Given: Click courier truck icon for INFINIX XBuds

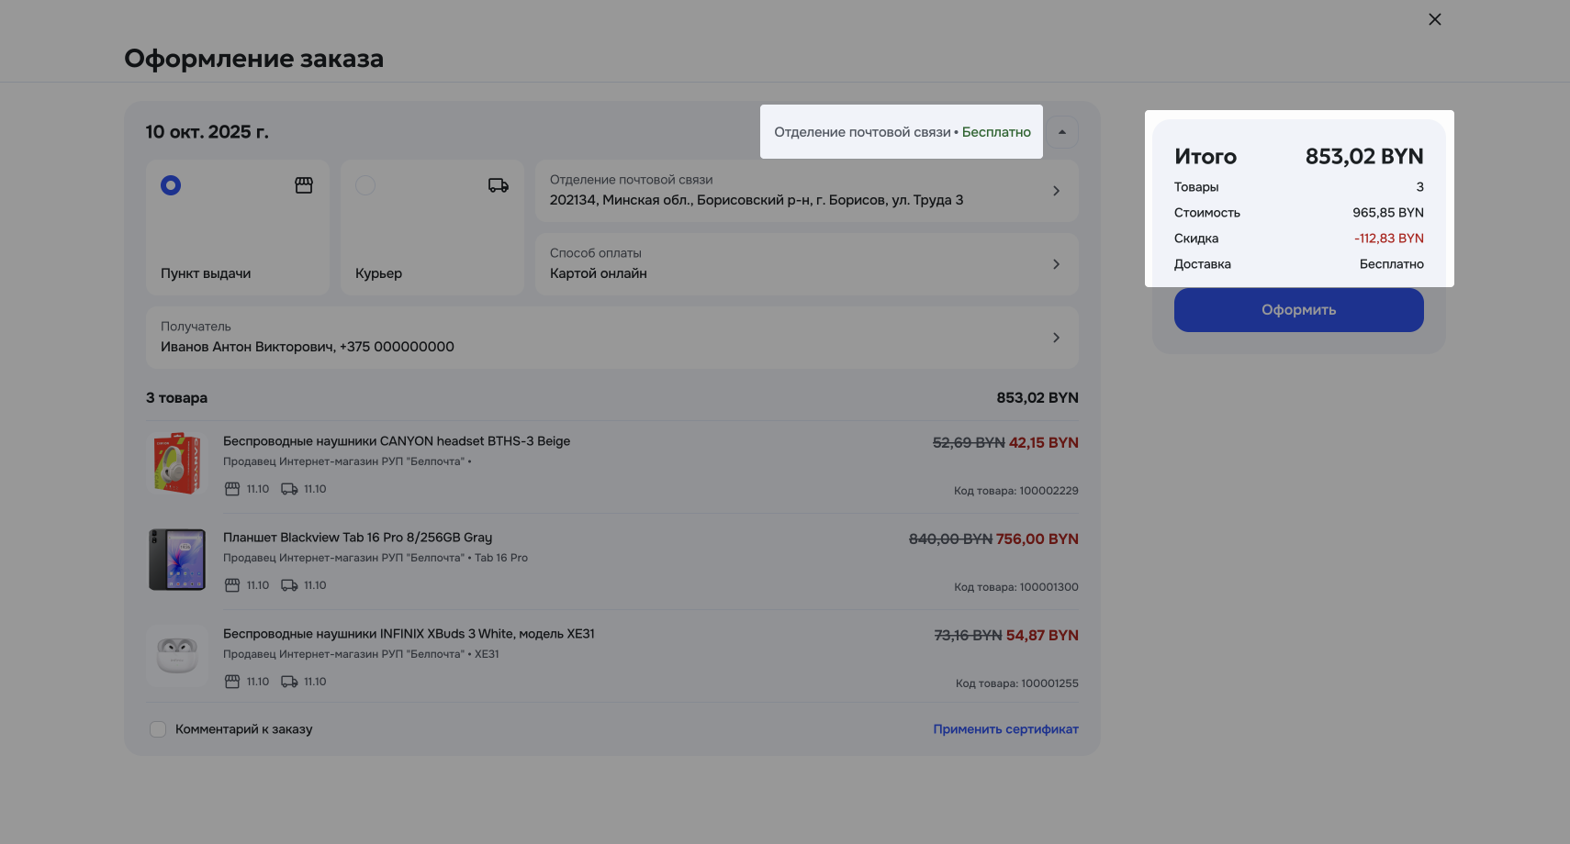Looking at the screenshot, I should point(289,682).
